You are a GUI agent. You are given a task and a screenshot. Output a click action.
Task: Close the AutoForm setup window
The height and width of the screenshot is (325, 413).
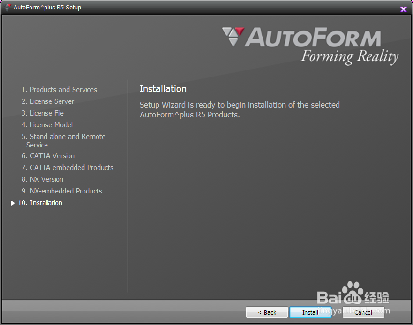[x=403, y=9]
